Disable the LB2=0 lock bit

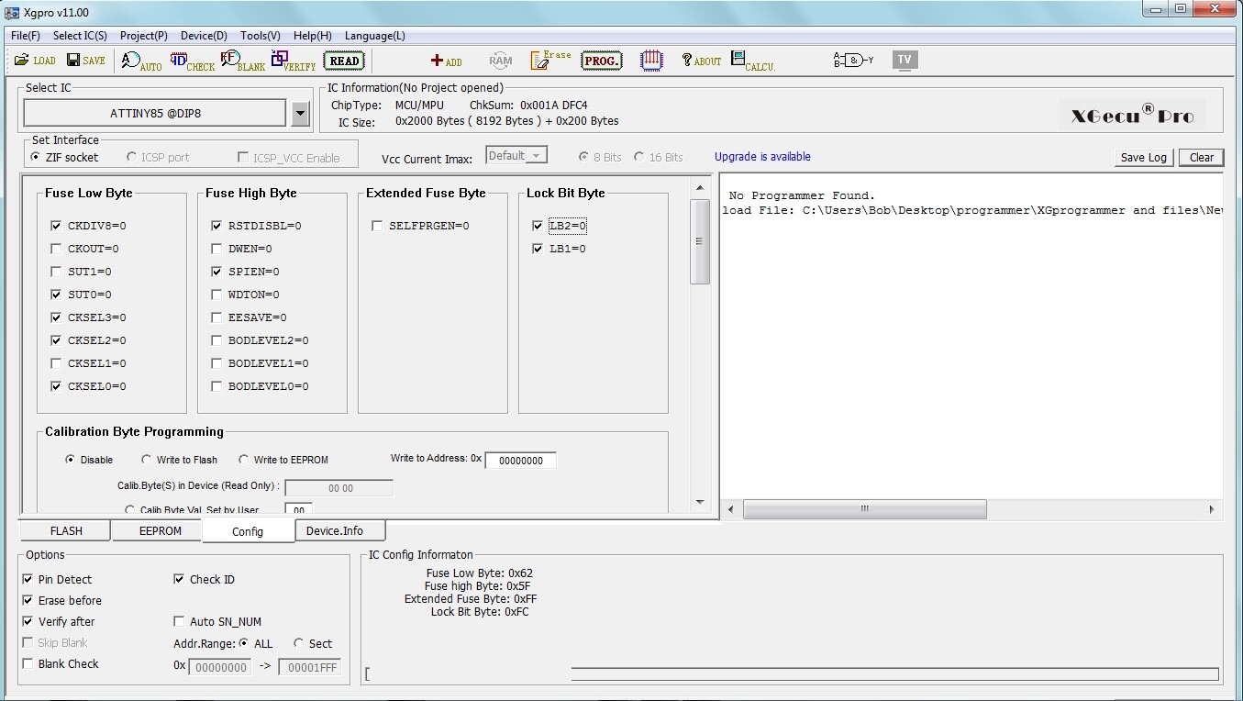coord(538,225)
